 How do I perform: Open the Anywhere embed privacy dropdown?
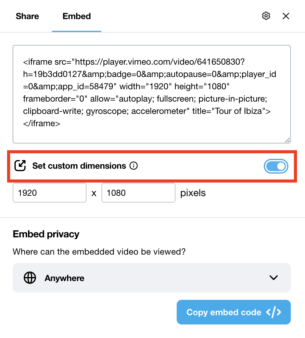pos(151,278)
